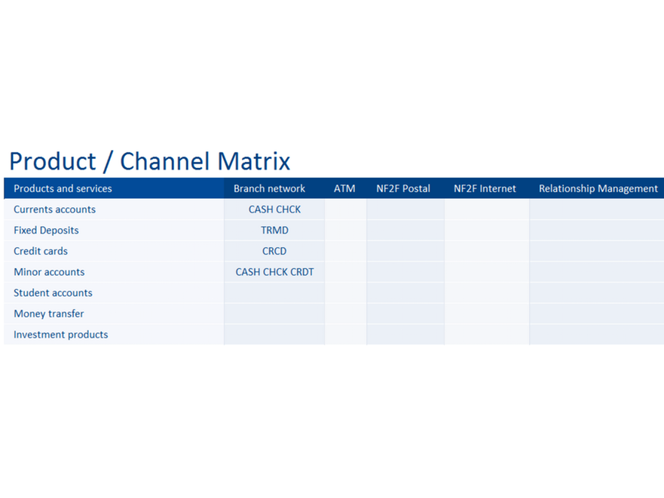Click the 'TRMD' cell for Fixed Deposits
The height and width of the screenshot is (498, 664).
274,231
